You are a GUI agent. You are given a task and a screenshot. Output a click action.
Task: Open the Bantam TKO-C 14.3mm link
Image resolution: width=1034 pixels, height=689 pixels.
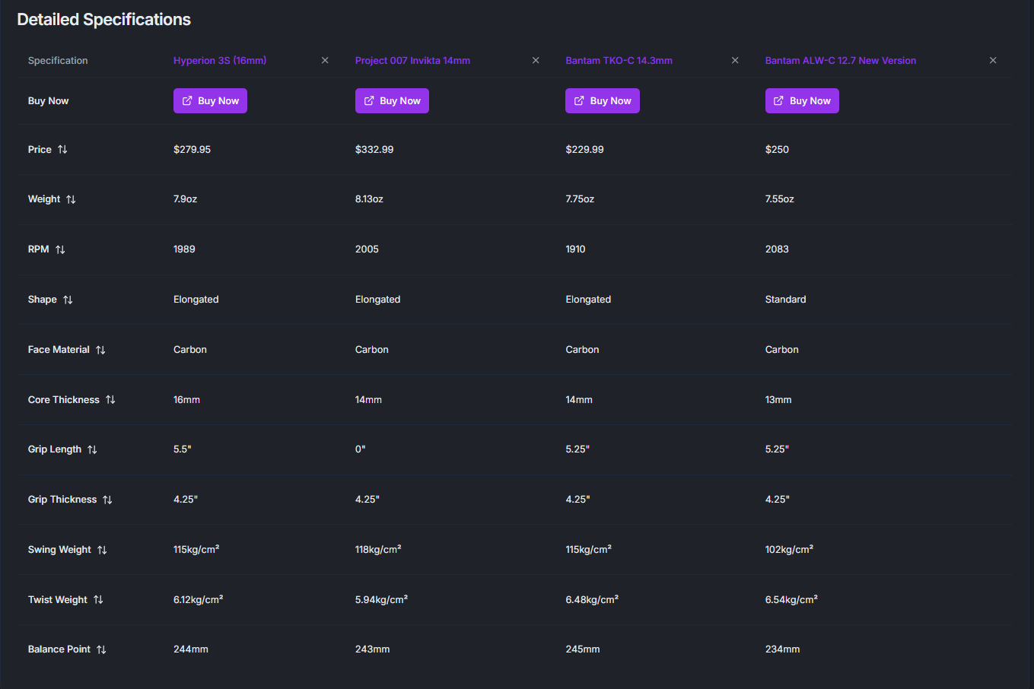[619, 60]
